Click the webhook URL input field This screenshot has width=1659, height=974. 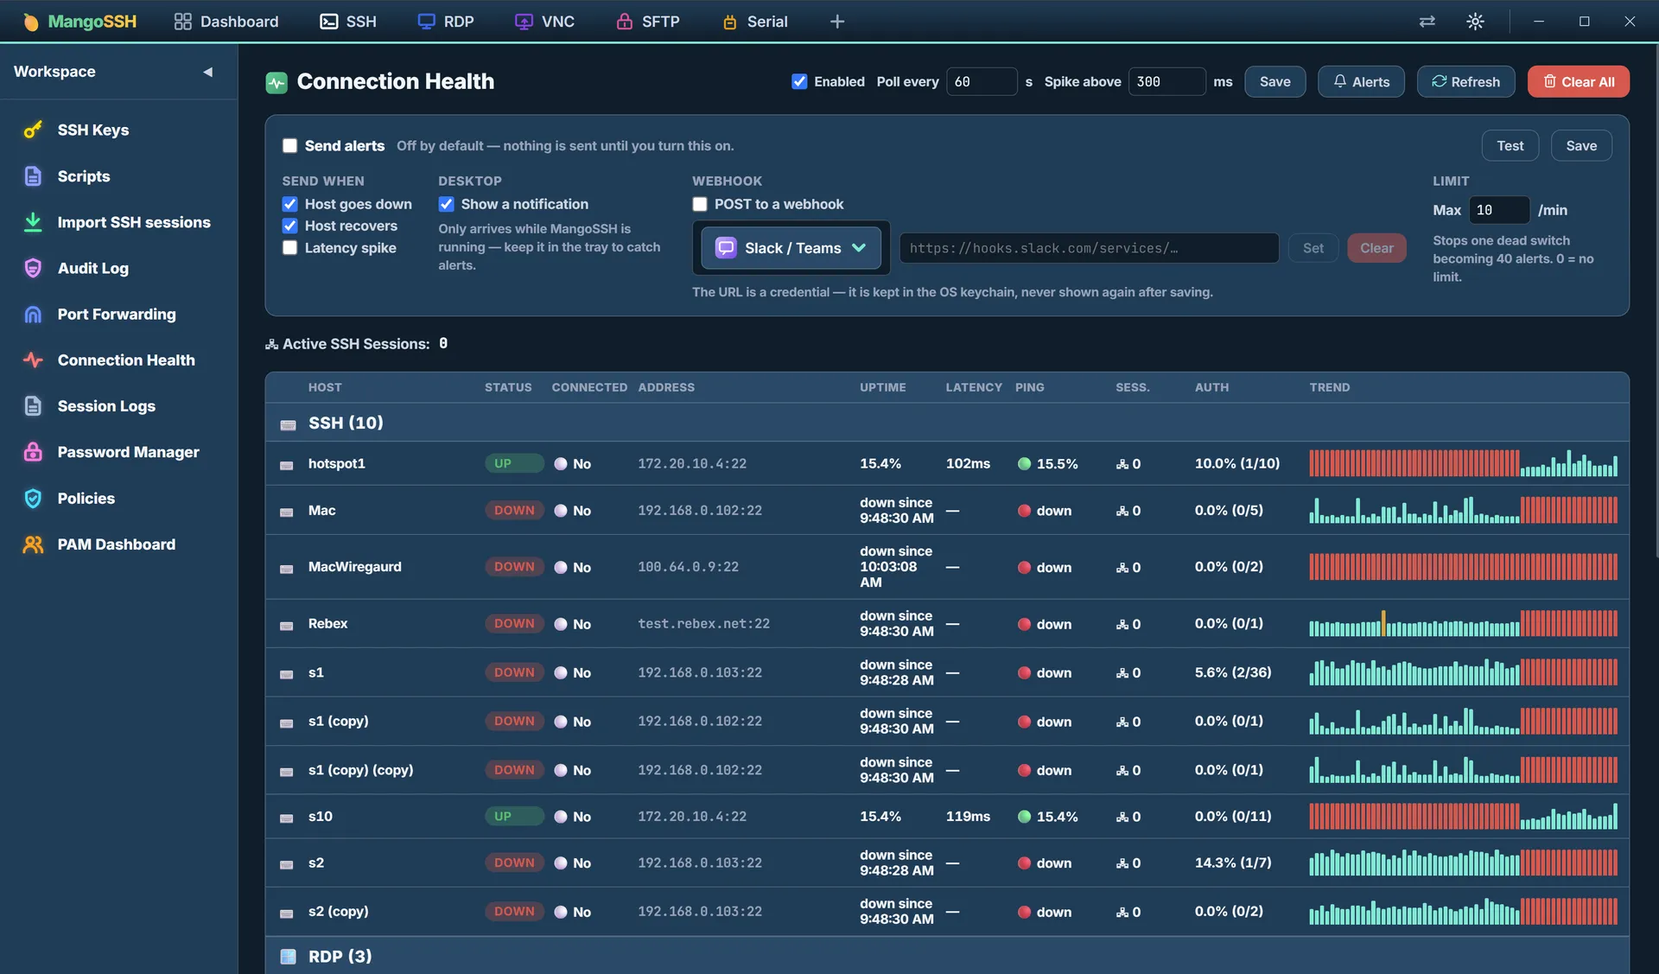tap(1090, 248)
